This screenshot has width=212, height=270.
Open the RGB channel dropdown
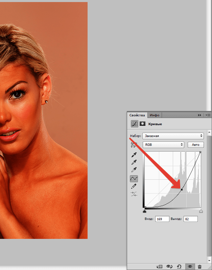(163, 145)
